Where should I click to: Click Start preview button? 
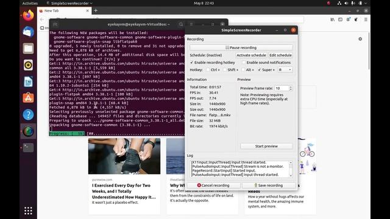click(x=266, y=146)
